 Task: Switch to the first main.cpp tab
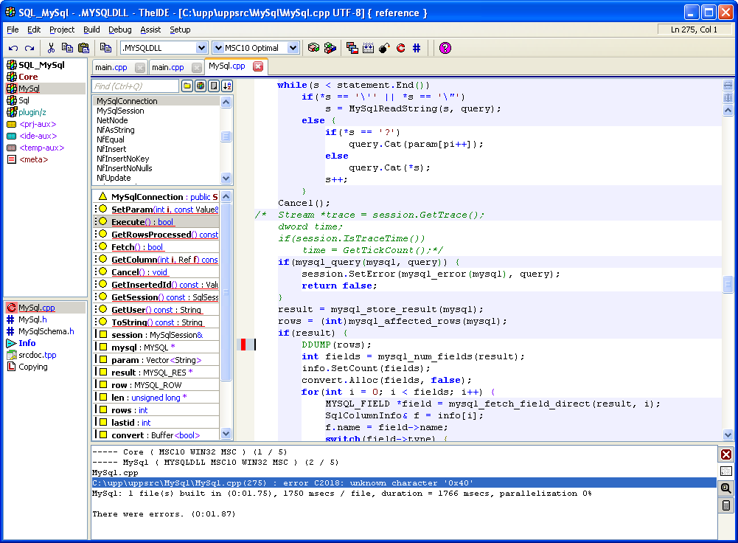click(x=111, y=68)
